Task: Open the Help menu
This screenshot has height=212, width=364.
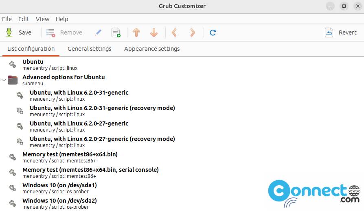Action: point(62,19)
